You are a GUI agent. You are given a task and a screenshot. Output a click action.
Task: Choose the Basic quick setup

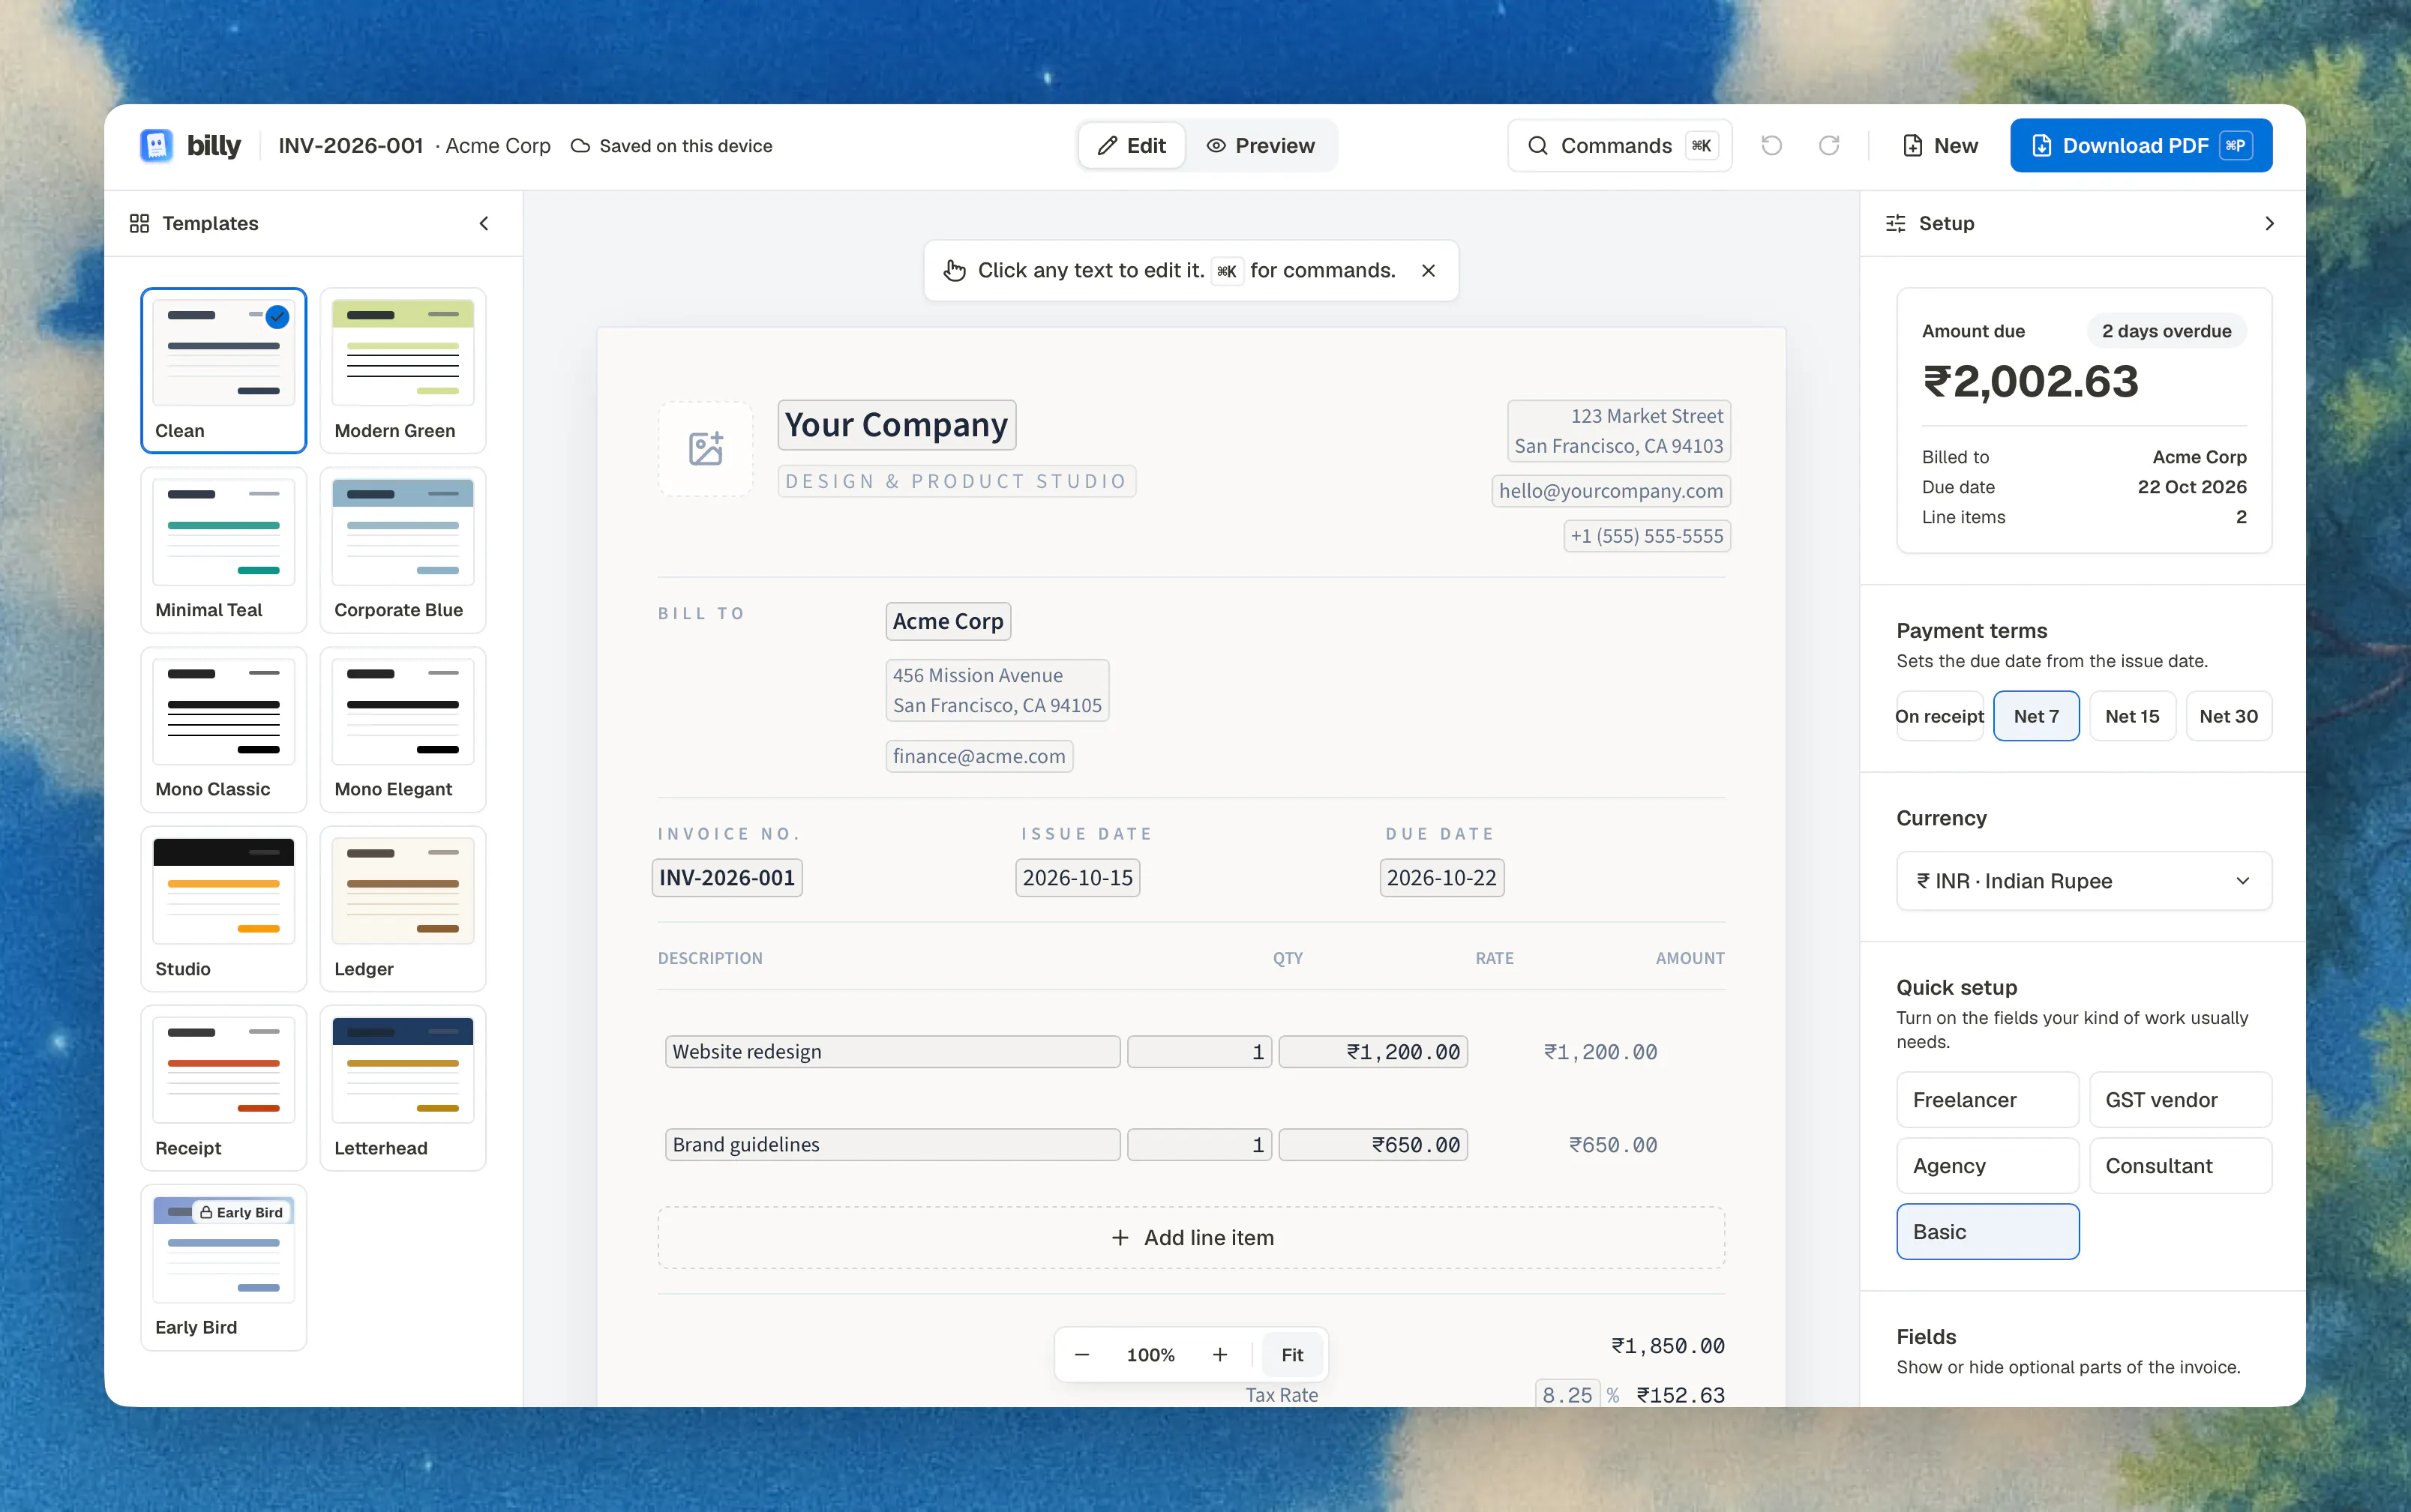pos(1987,1231)
